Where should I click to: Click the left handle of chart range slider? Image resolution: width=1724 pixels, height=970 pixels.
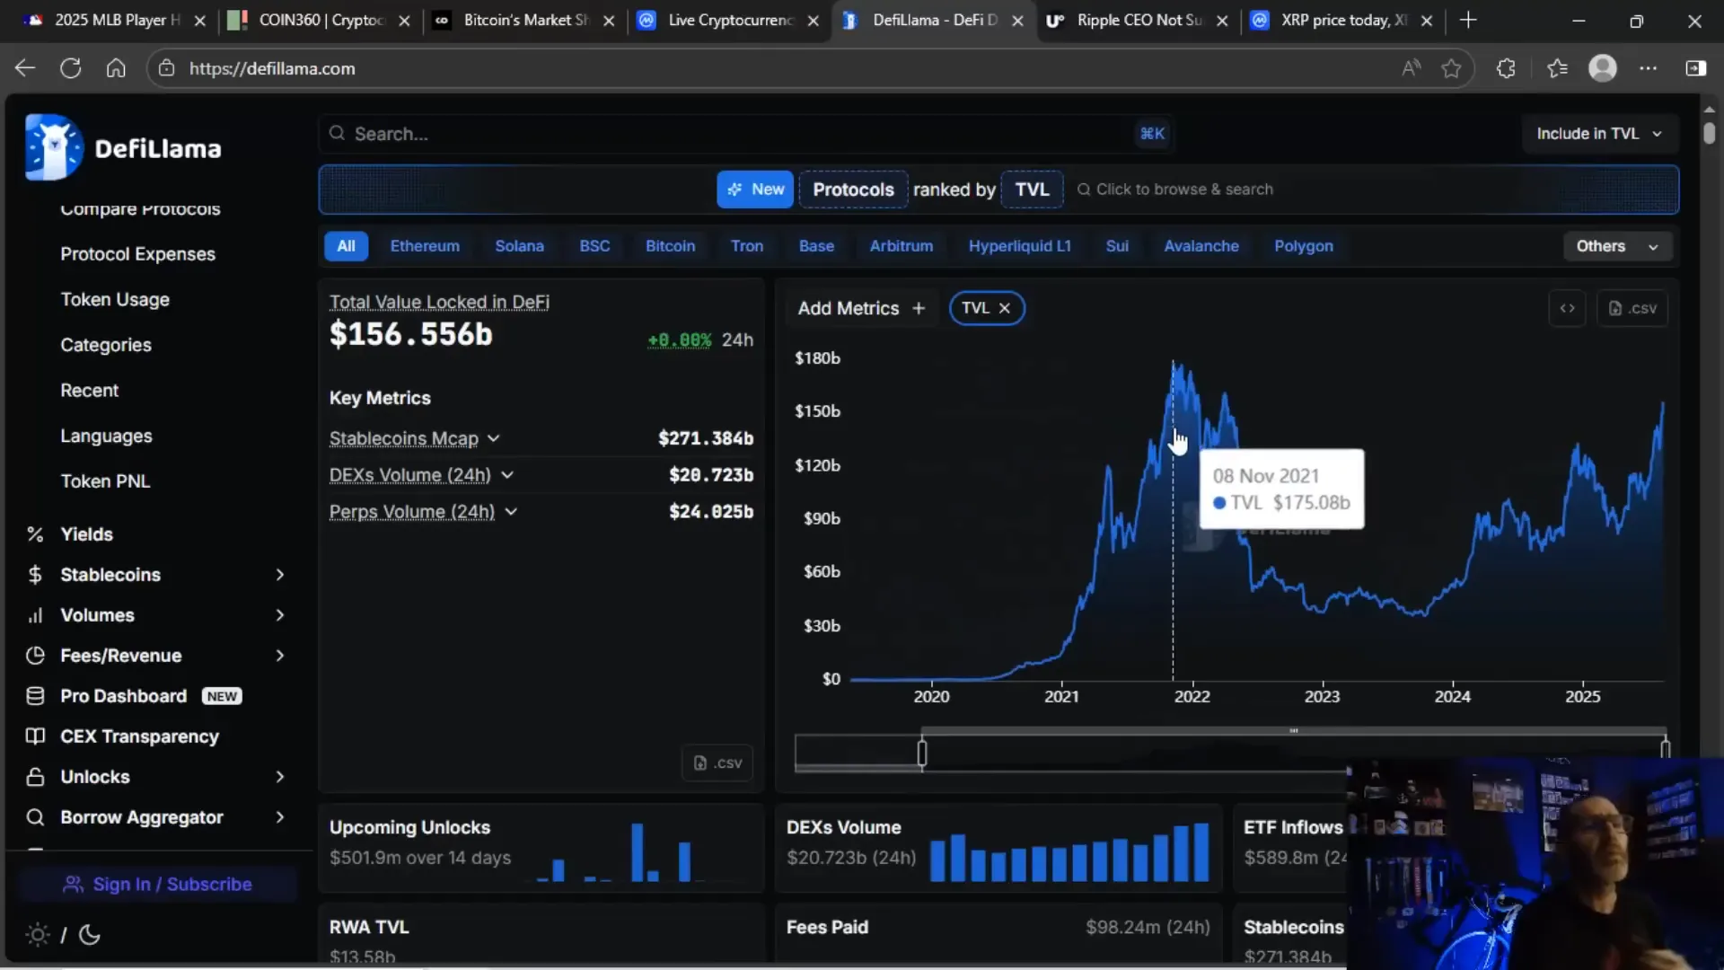tap(921, 753)
